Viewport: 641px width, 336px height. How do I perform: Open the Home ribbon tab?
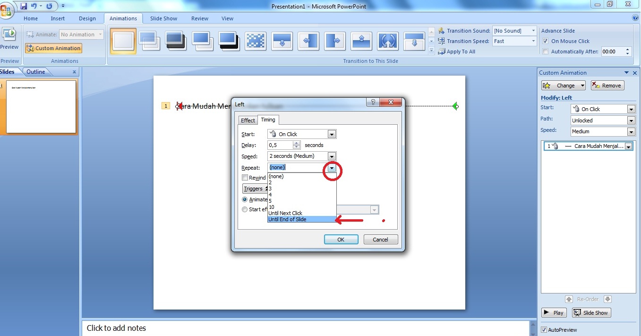pos(31,18)
